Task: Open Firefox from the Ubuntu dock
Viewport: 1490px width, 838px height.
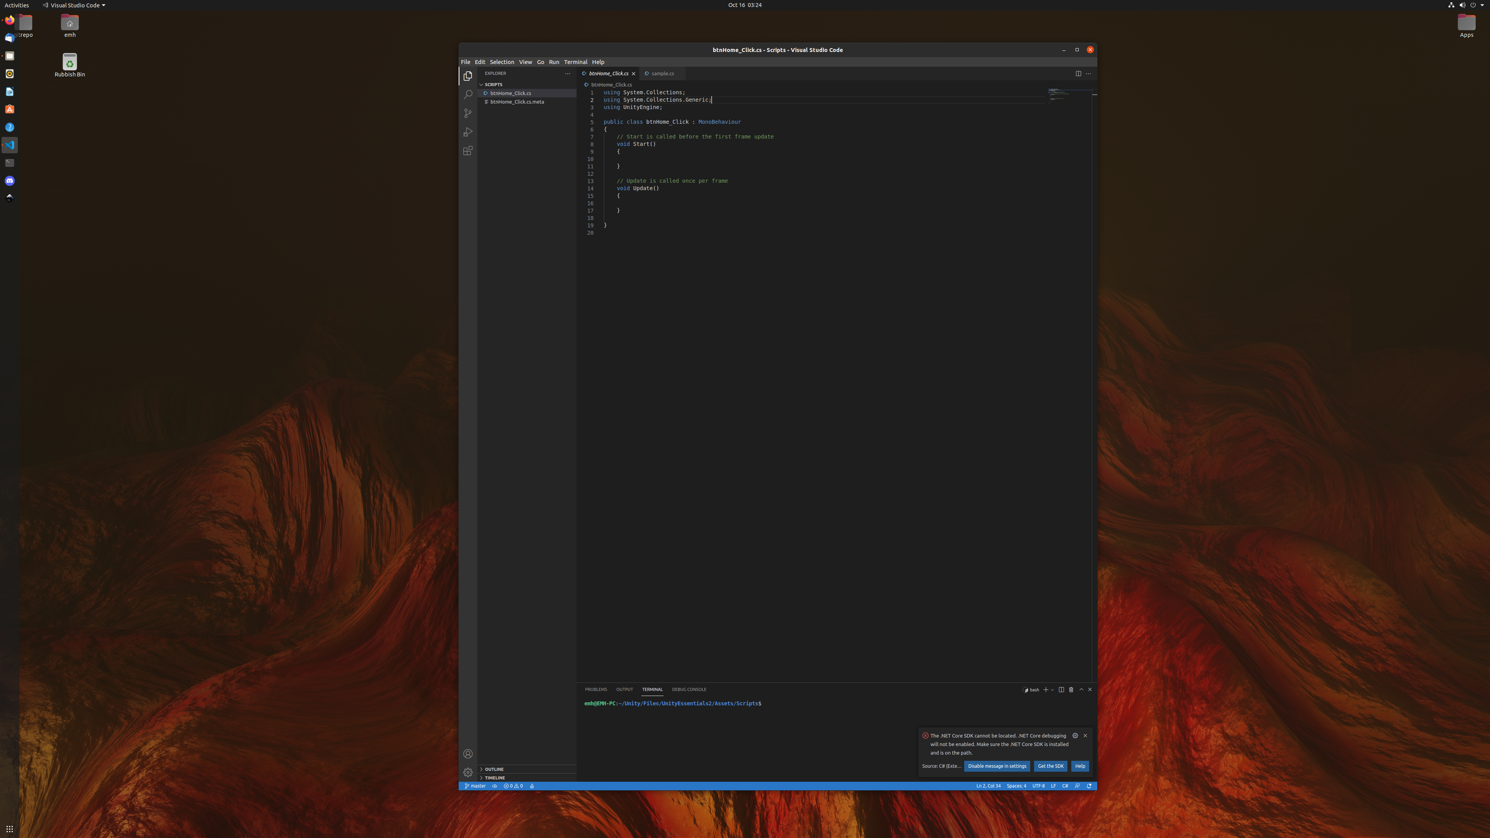Action: 10,20
